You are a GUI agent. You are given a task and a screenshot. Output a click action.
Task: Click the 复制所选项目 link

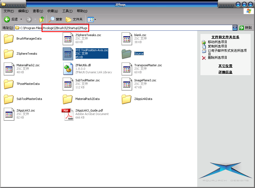(217, 46)
